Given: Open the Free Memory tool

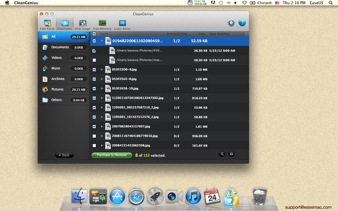Looking at the screenshot, I should pyautogui.click(x=102, y=25).
